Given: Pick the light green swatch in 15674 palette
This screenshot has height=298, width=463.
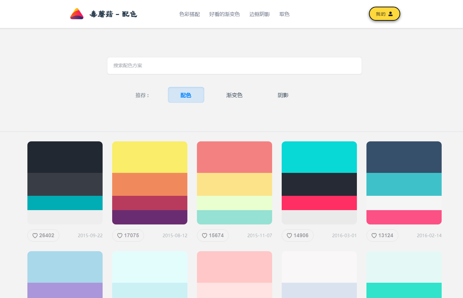Looking at the screenshot, I should coord(235,203).
